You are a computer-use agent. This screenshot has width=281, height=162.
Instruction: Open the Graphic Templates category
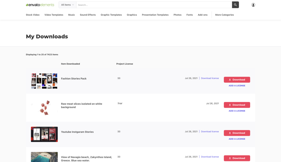(111, 15)
